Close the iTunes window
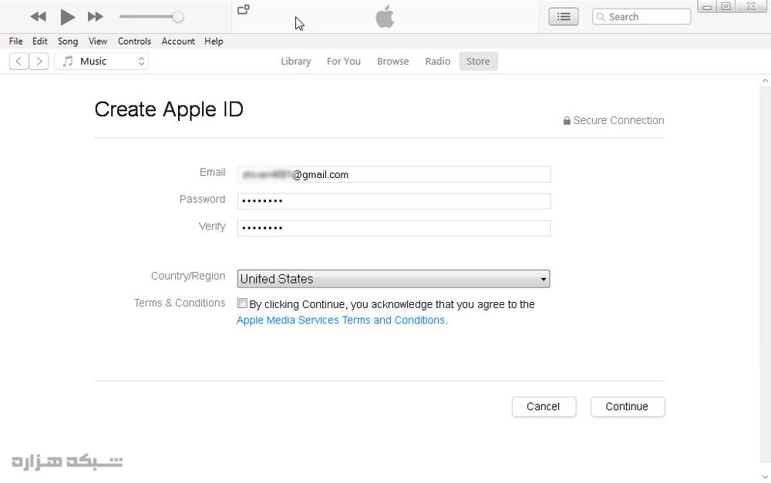The image size is (771, 483). click(x=751, y=7)
